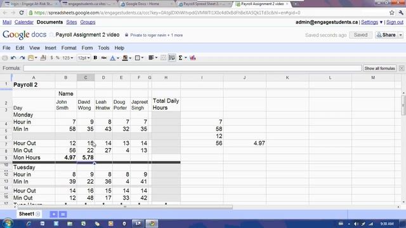Open the Sigma functions dropdown arrow
Viewport: 406px width, 228px height.
[x=186, y=58]
